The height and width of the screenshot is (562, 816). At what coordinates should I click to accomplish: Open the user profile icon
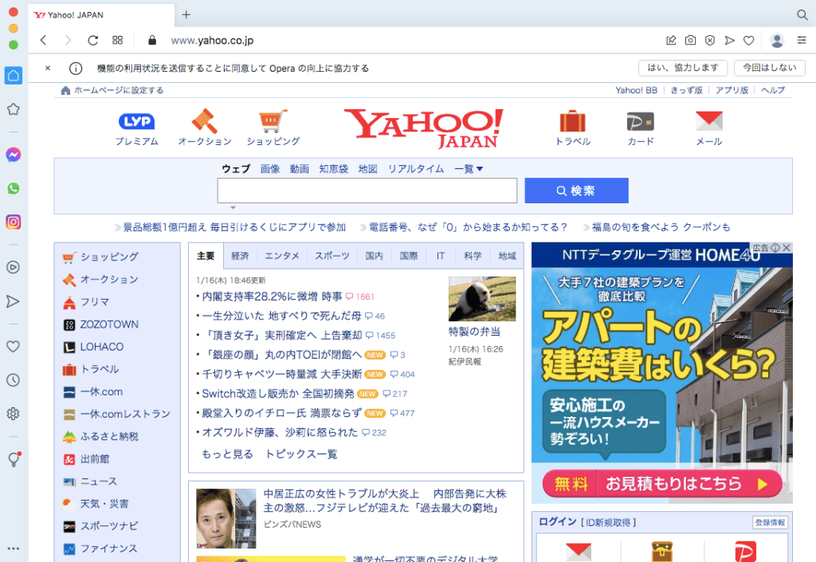(x=777, y=41)
